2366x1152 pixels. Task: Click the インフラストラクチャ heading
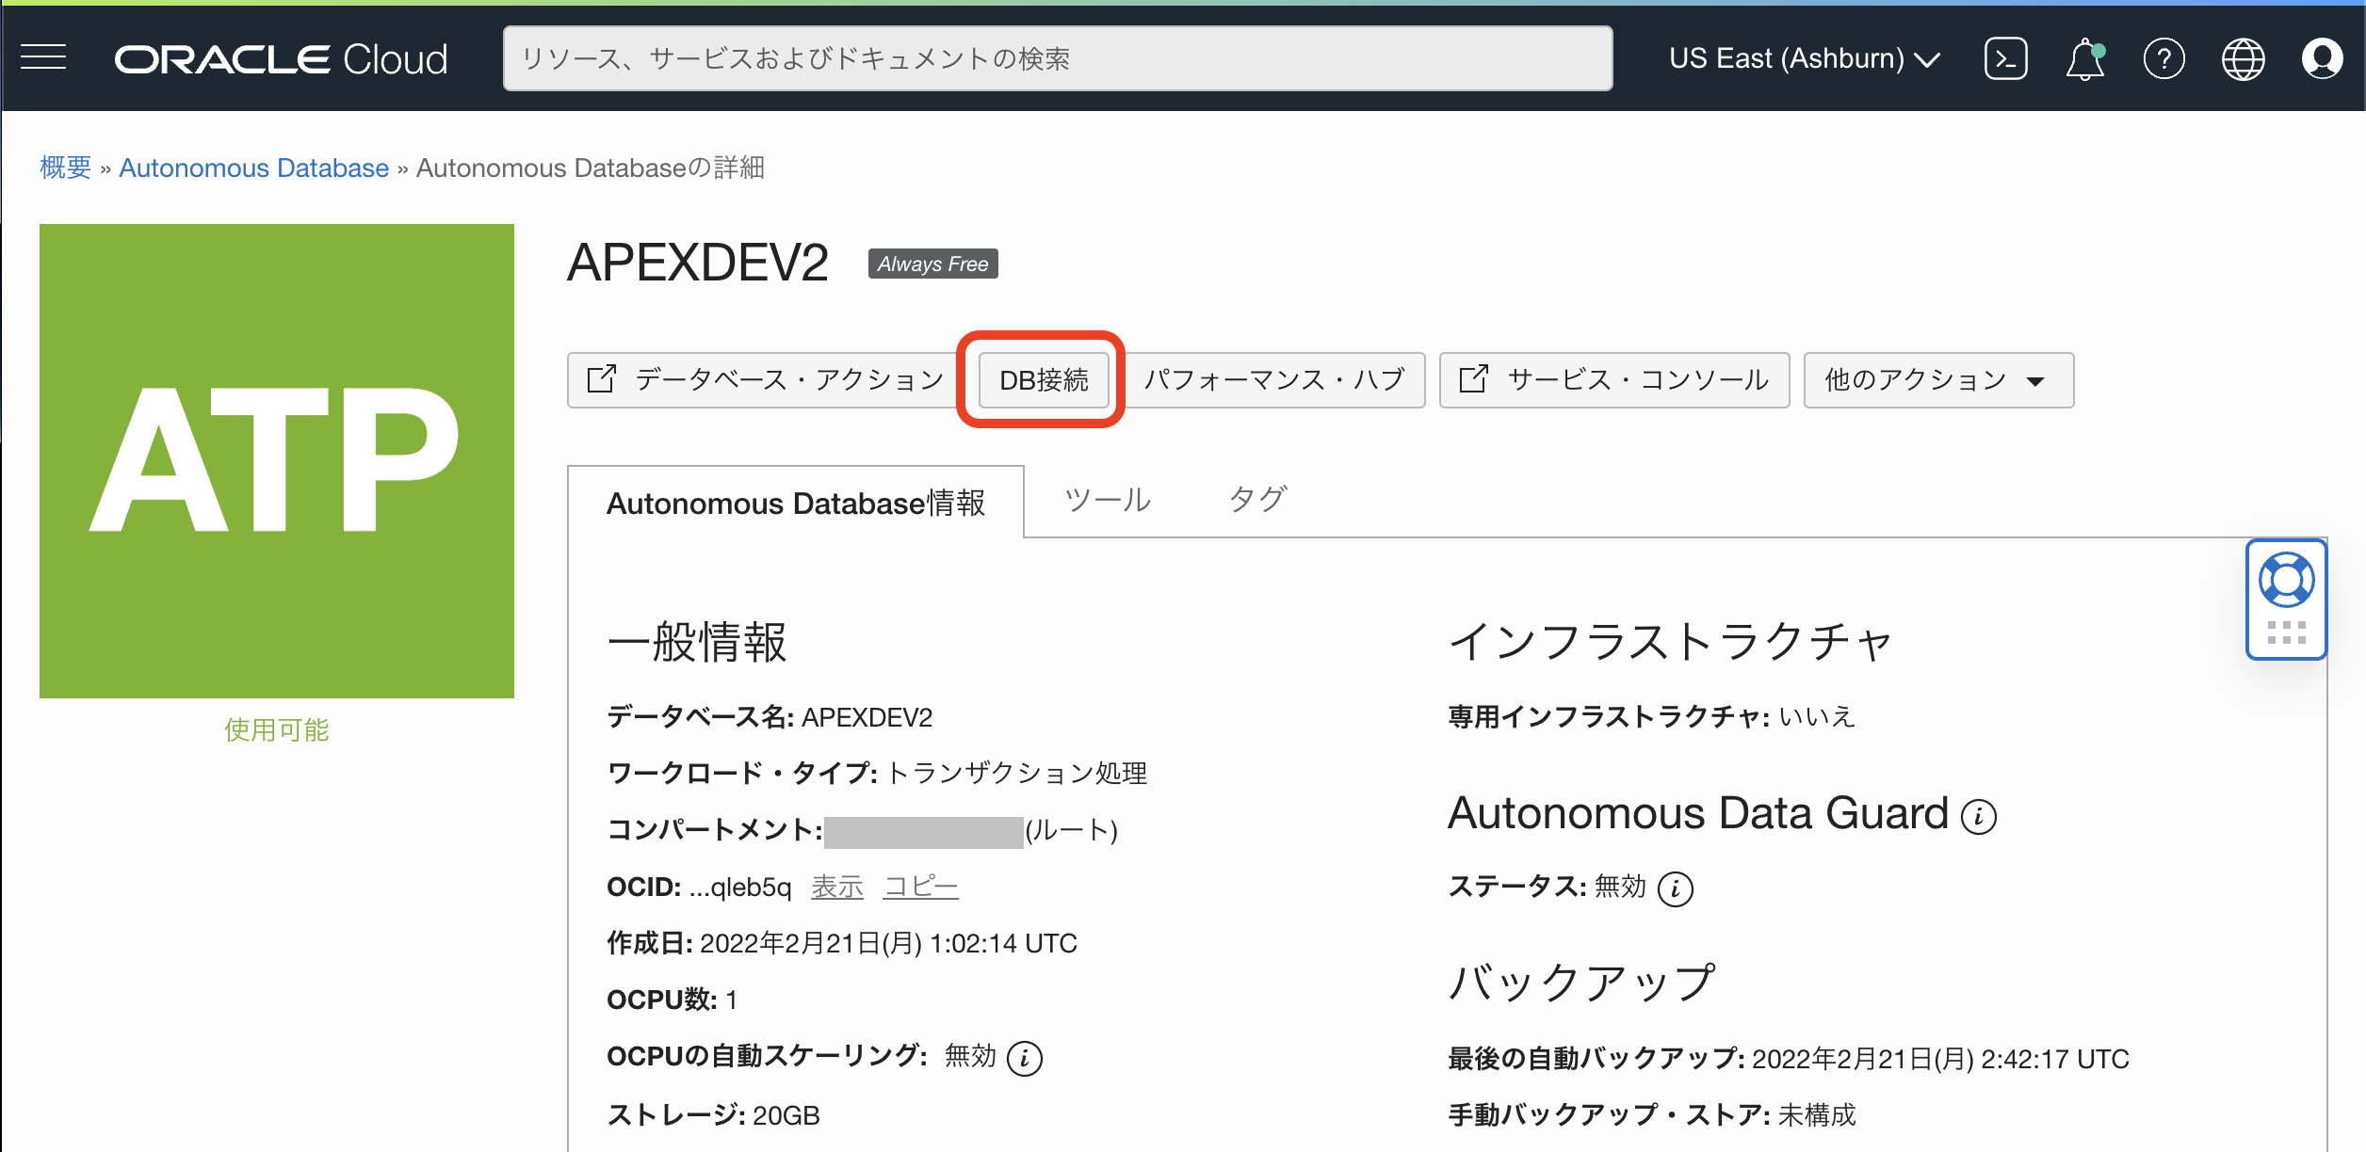click(1671, 643)
